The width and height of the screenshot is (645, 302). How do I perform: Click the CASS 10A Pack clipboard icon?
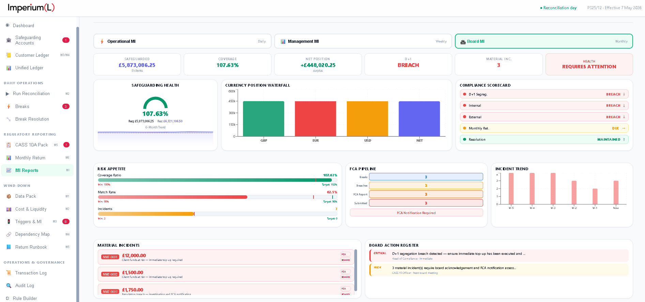click(x=9, y=145)
